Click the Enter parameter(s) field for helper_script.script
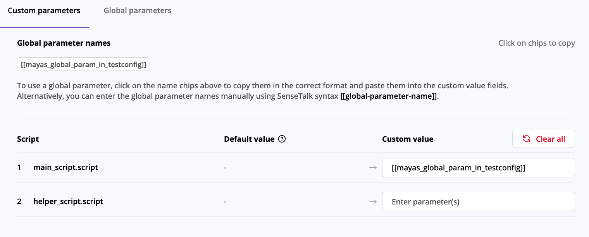Viewport: 589px width, 237px height. click(479, 201)
